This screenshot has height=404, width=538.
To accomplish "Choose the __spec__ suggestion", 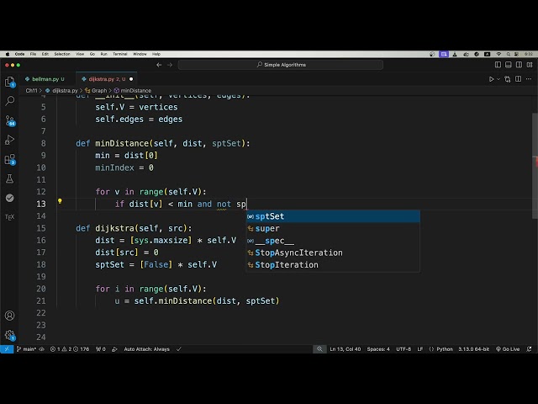I will point(333,241).
